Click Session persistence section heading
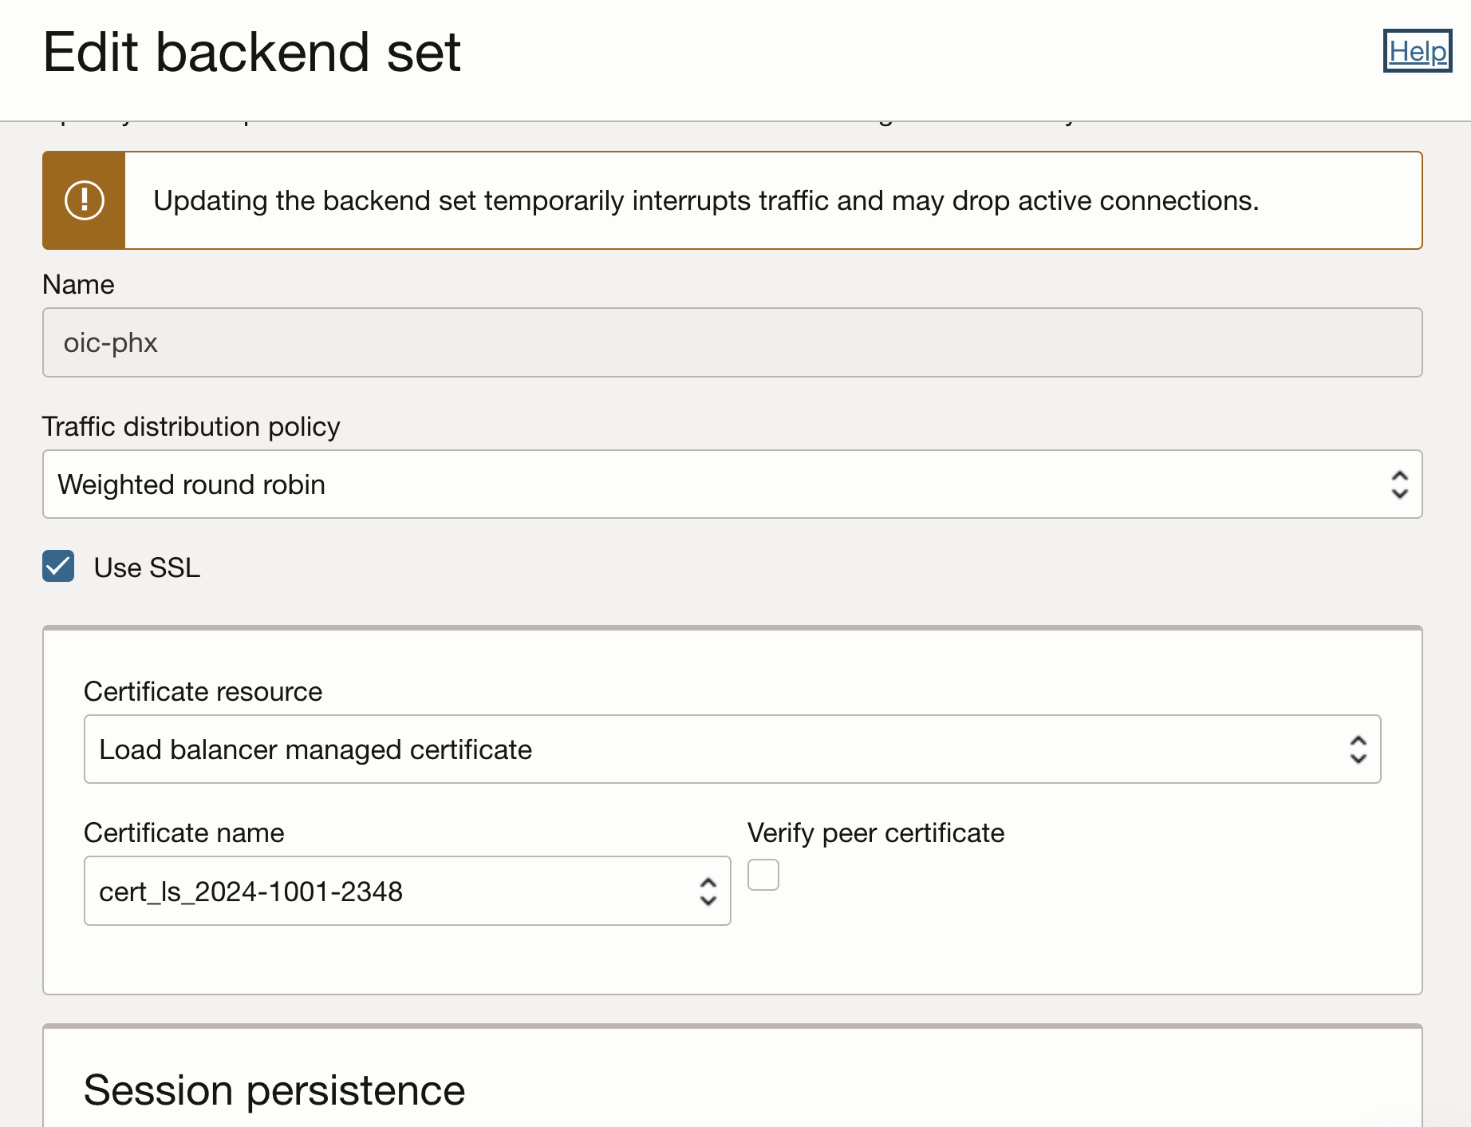Viewport: 1471px width, 1127px height. click(x=274, y=1090)
